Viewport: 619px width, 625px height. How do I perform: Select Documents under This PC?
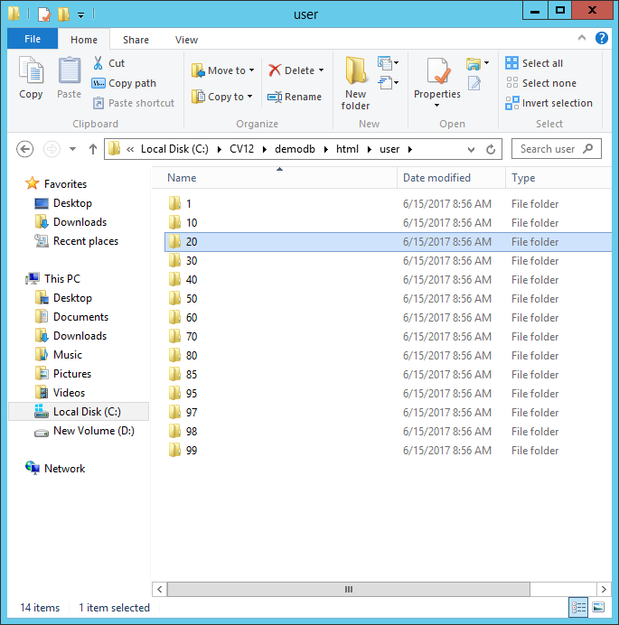[x=71, y=317]
